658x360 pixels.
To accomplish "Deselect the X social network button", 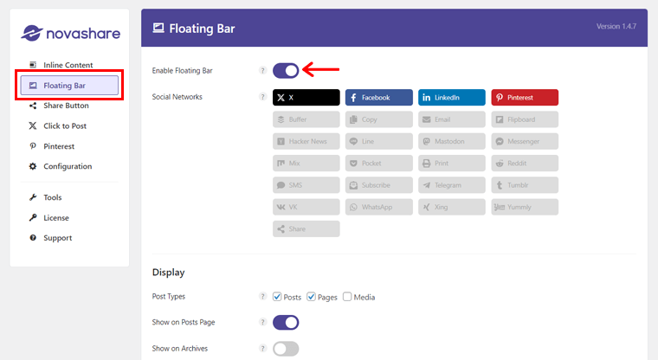I will 306,97.
